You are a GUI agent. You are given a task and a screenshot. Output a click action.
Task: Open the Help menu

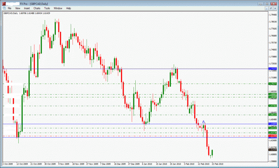point(68,8)
